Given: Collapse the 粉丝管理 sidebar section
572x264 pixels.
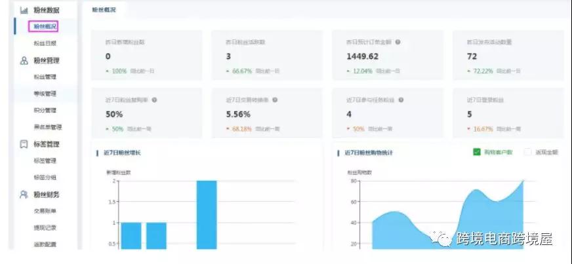Looking at the screenshot, I should (46, 61).
